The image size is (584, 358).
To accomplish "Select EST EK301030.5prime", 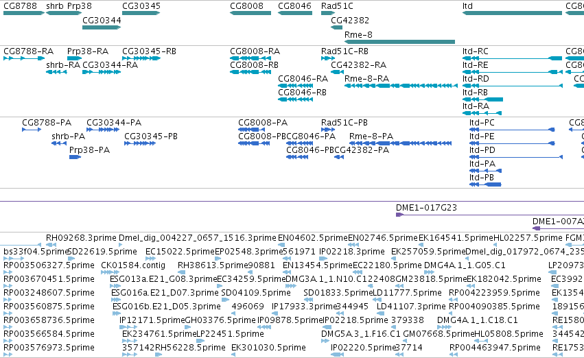I will tap(233, 355).
